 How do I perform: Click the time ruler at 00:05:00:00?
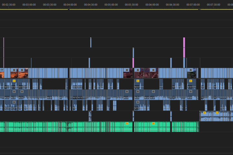coord(111,5)
